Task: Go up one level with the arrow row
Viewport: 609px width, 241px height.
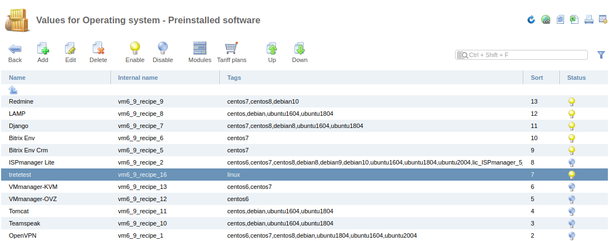Action: click(13, 90)
